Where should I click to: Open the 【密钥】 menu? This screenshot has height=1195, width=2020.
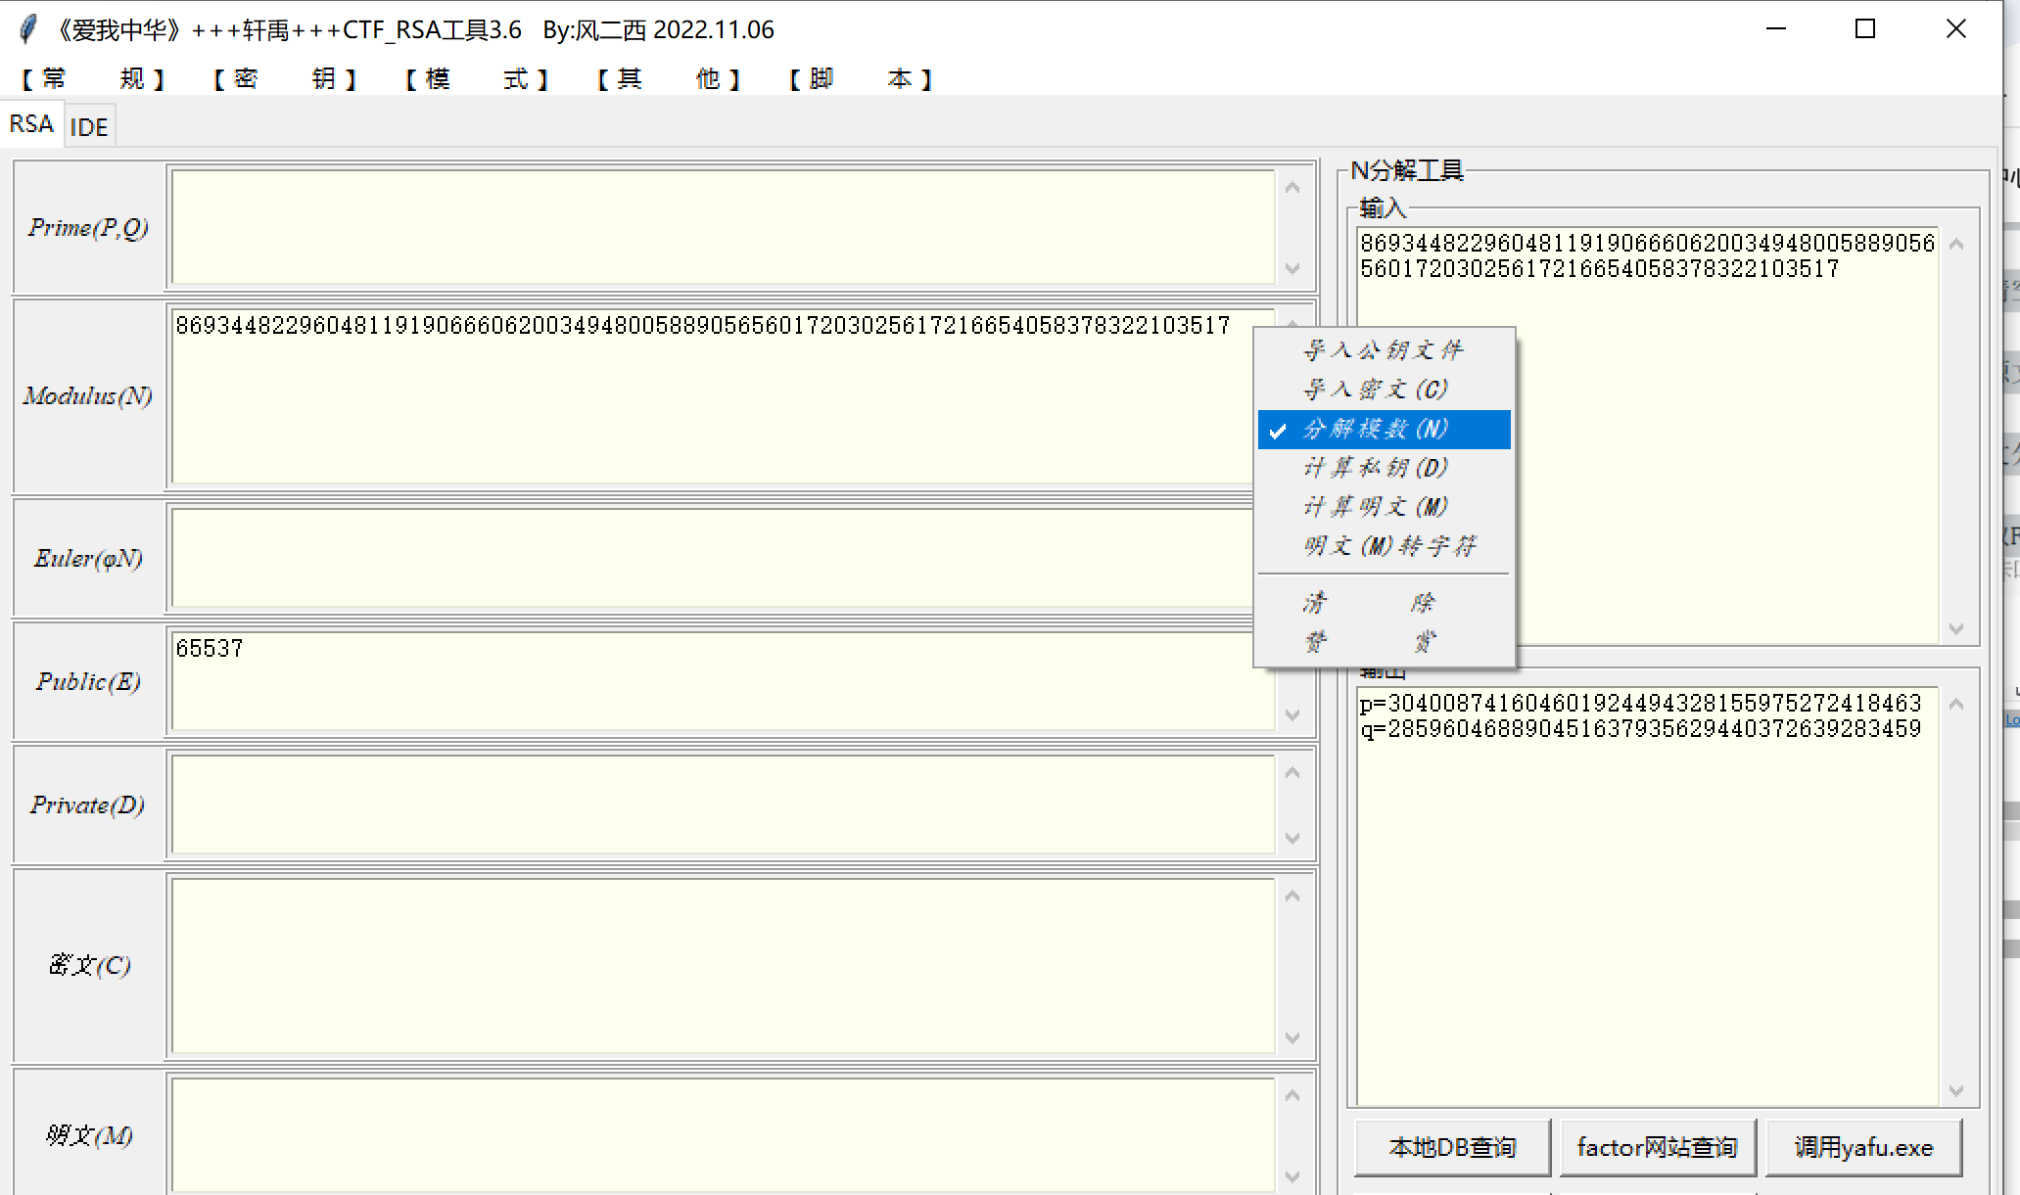click(285, 78)
